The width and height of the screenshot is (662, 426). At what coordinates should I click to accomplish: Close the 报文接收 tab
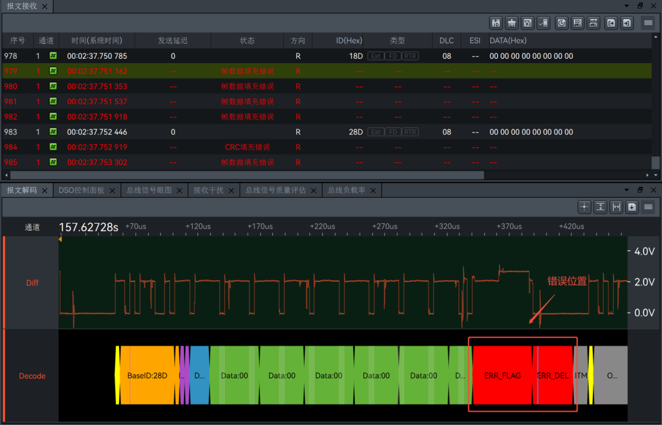coord(44,6)
